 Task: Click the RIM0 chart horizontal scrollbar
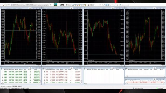click(21, 65)
